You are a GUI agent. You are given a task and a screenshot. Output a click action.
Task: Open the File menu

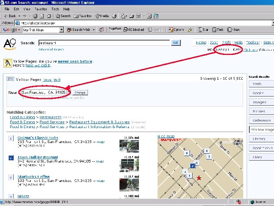[x=7, y=9]
